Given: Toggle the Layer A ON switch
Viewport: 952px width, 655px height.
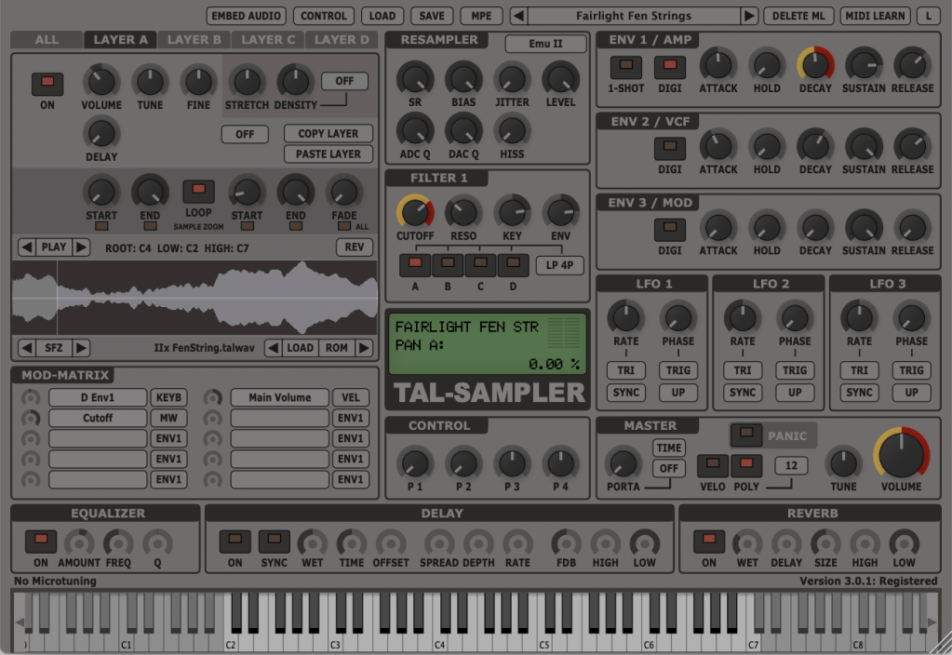Looking at the screenshot, I should 47,84.
